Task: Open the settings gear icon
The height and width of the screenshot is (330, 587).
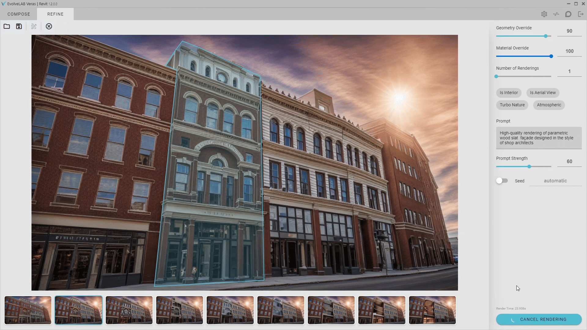Action: (x=544, y=14)
